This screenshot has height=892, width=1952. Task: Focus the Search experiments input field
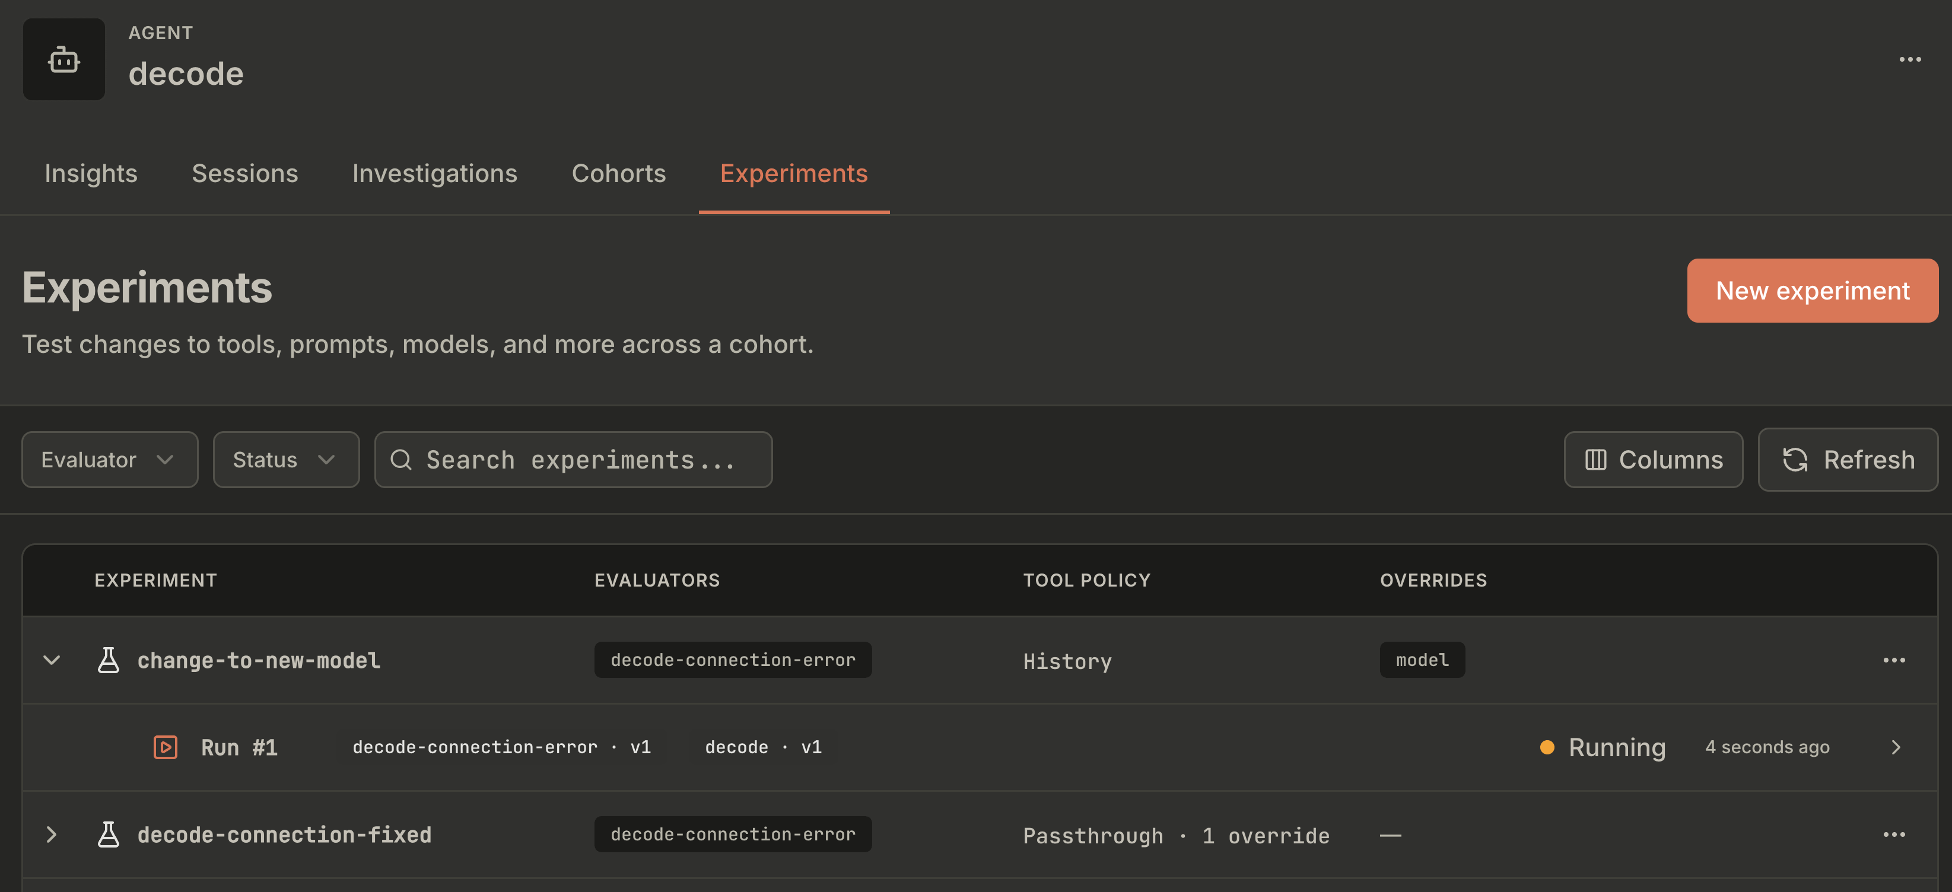pos(574,460)
